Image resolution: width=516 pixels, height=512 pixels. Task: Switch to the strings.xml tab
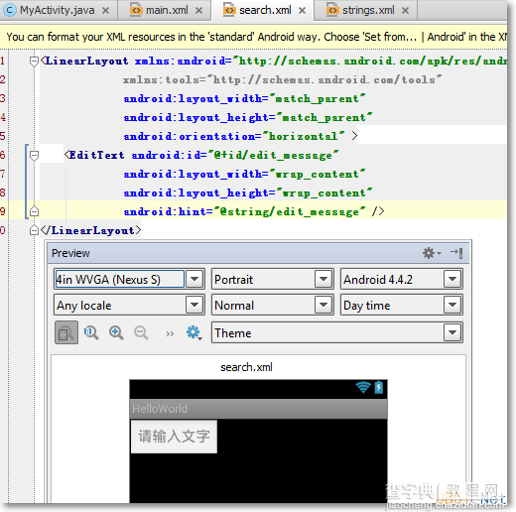tap(366, 11)
